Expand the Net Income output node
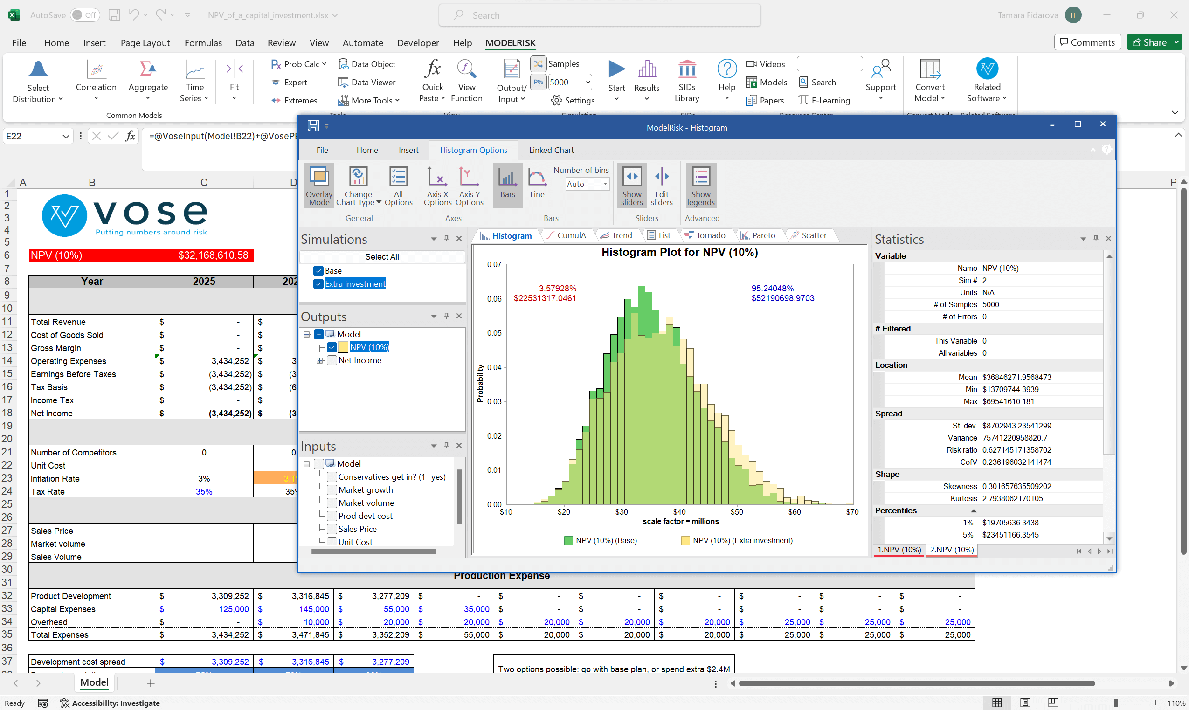Viewport: 1189px width, 710px height. pyautogui.click(x=320, y=360)
